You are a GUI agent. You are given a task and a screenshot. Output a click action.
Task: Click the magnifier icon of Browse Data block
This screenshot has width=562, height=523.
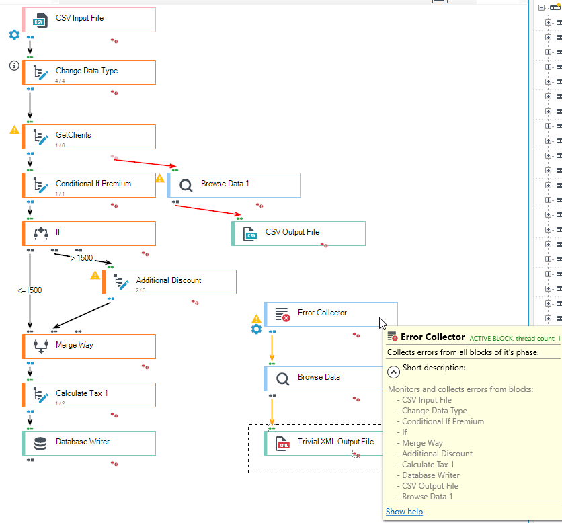point(282,379)
